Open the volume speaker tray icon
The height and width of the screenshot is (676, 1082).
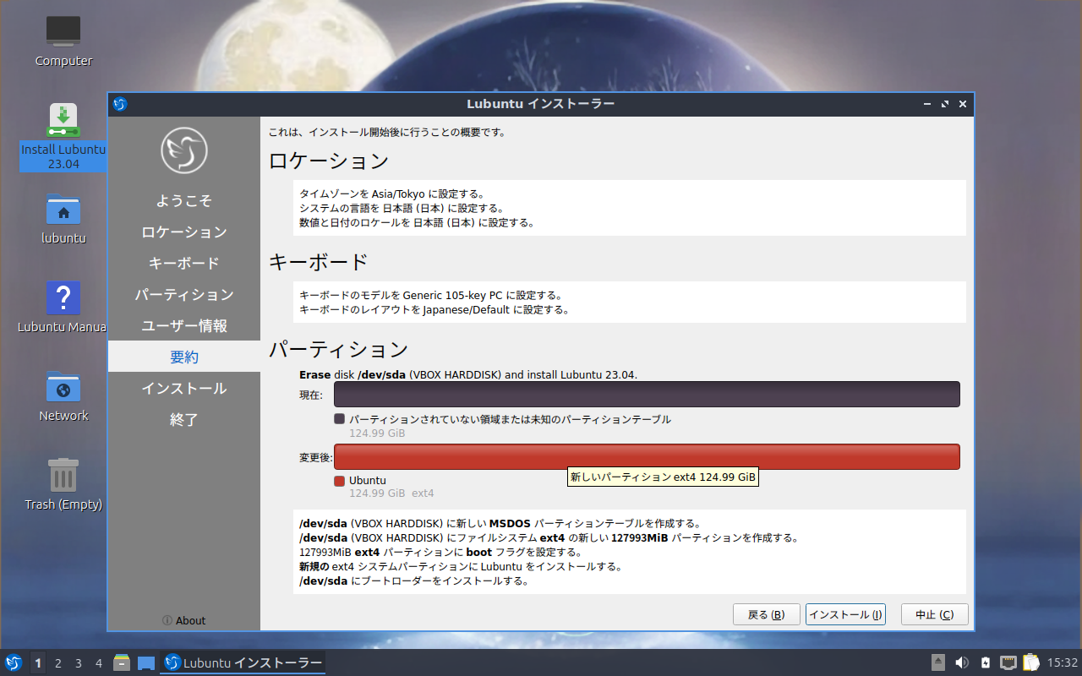point(962,662)
